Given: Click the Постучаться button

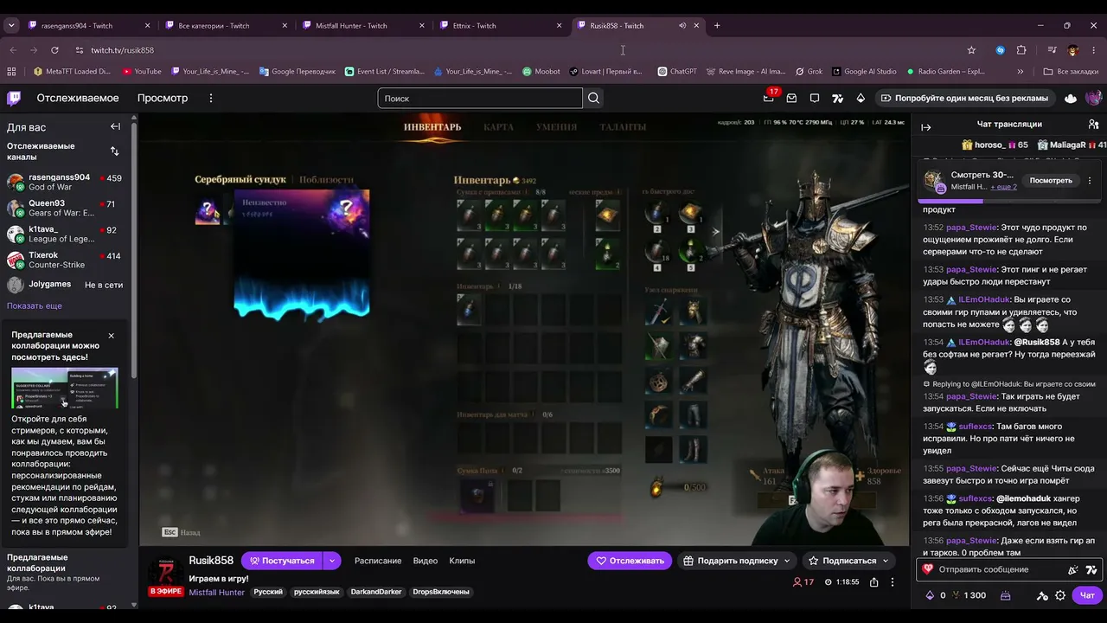Looking at the screenshot, I should coord(281,561).
